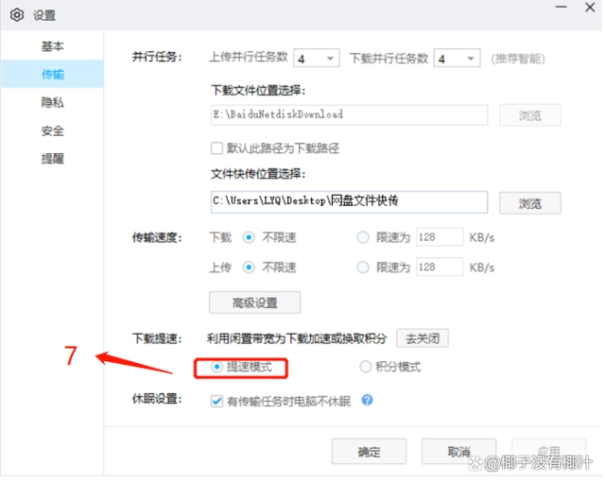Click the 应用 apply button
The image size is (605, 484).
(x=549, y=451)
